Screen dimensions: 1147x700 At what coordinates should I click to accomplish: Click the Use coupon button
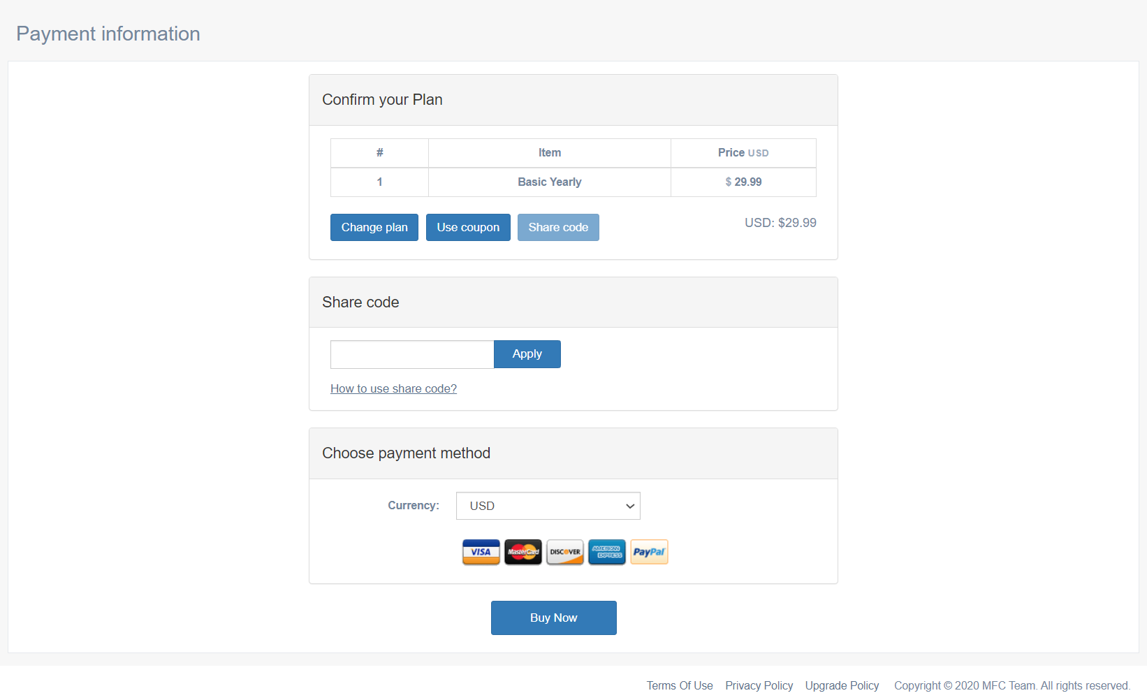468,228
